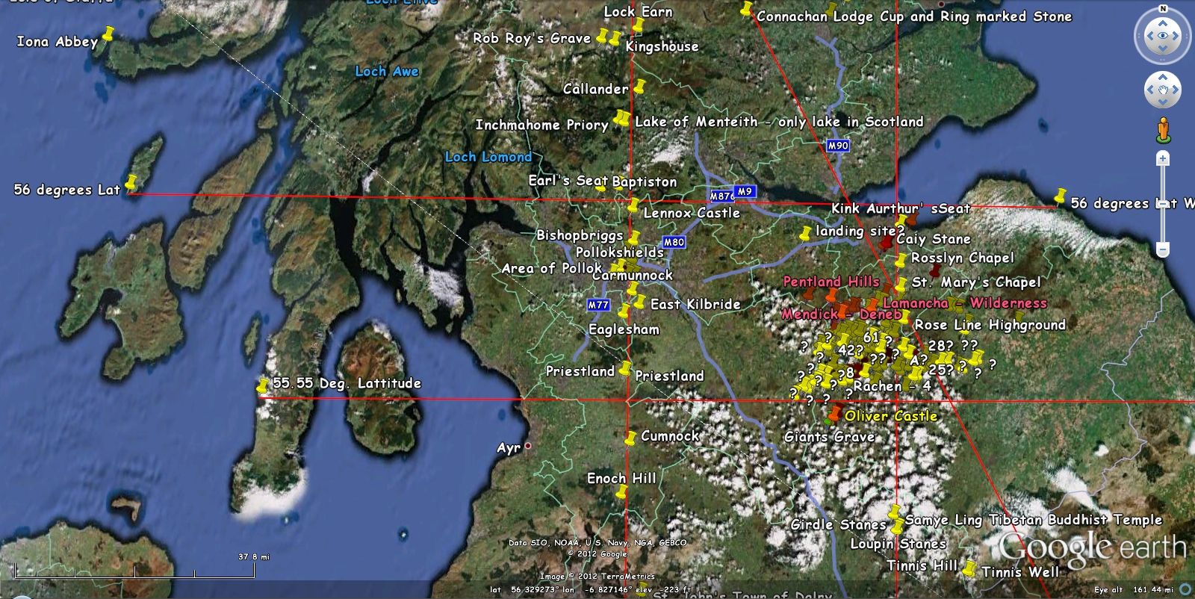1195x599 pixels.
Task: Click the Callander pushpin
Action: click(x=639, y=87)
